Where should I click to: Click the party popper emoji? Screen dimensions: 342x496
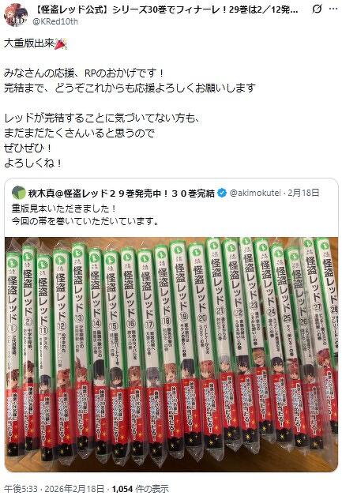pos(61,43)
